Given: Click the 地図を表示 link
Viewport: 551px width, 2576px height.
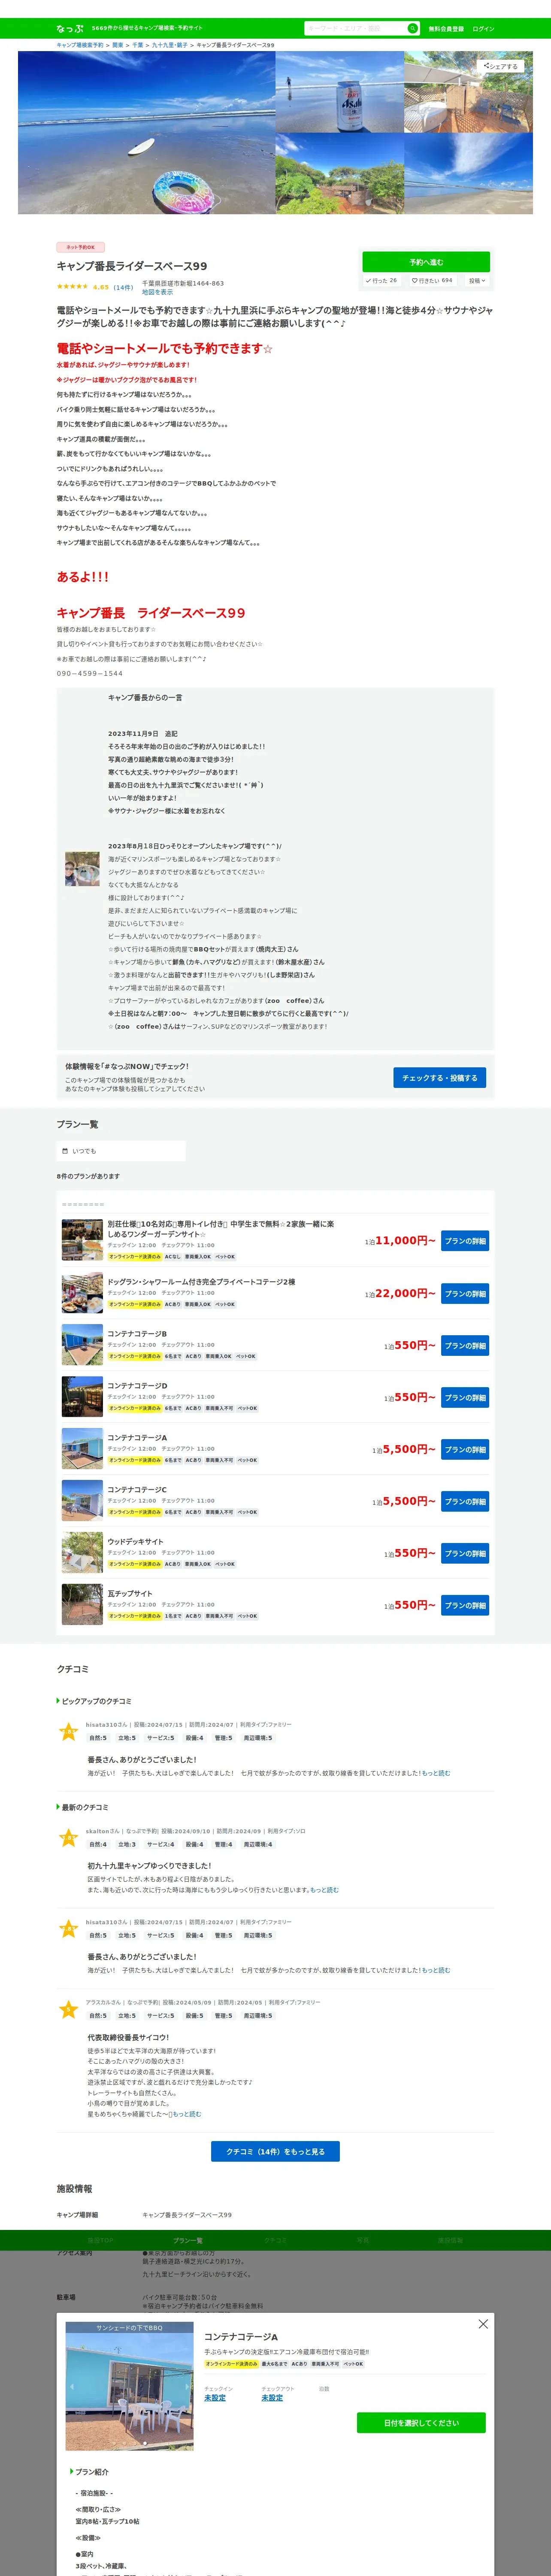Looking at the screenshot, I should (157, 292).
